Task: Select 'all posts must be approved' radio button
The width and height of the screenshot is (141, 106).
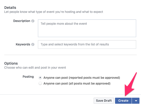Action: coord(40,84)
